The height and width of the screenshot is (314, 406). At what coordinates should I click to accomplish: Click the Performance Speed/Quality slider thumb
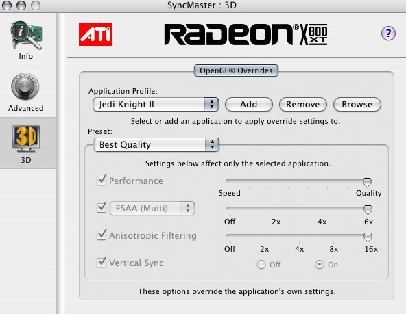click(367, 182)
